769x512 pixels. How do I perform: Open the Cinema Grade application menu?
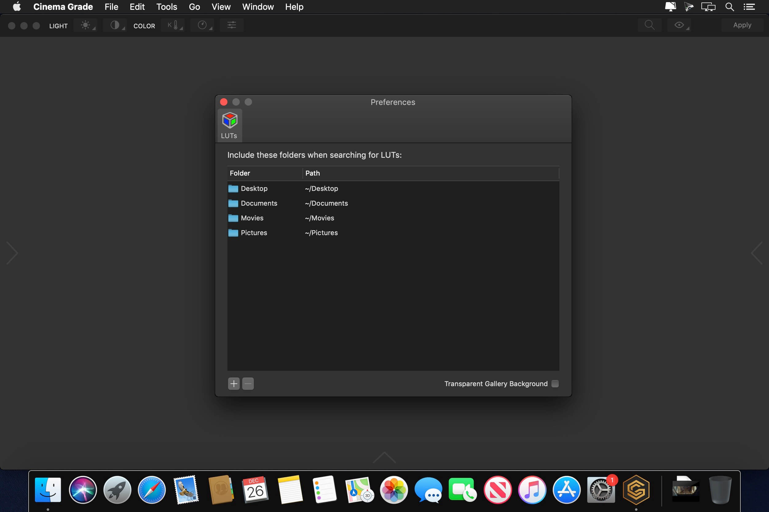[63, 7]
